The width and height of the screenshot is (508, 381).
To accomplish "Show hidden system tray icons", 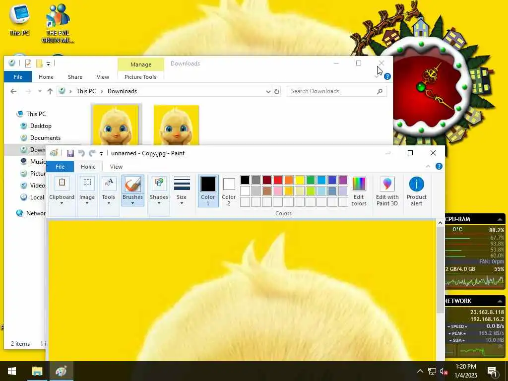I will pos(420,371).
